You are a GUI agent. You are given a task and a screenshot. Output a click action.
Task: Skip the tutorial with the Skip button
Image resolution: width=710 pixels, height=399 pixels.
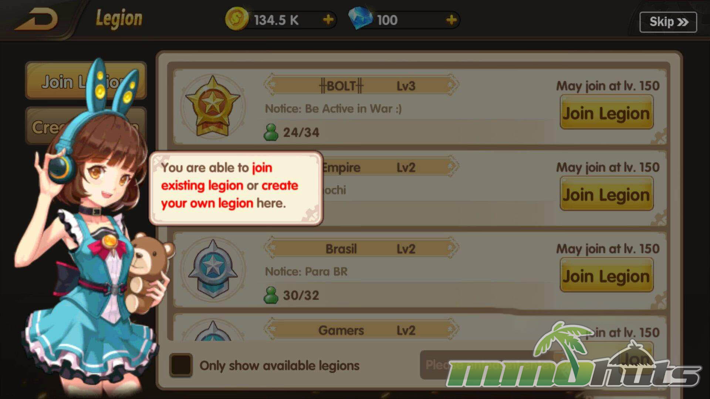(668, 22)
